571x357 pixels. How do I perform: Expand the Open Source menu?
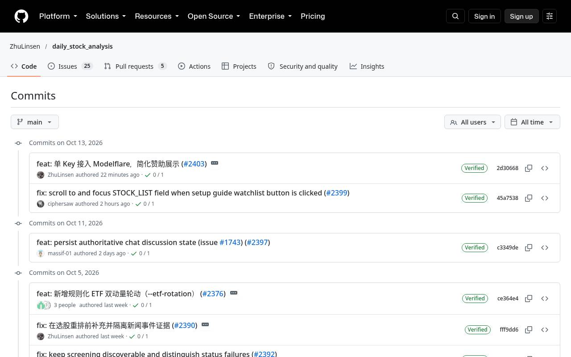click(214, 16)
